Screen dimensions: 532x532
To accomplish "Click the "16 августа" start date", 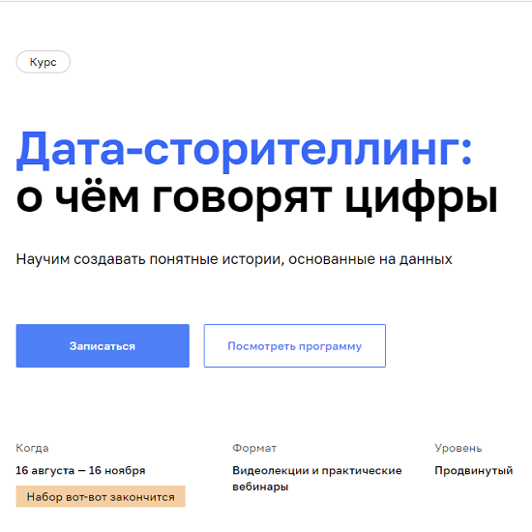I will pos(45,471).
